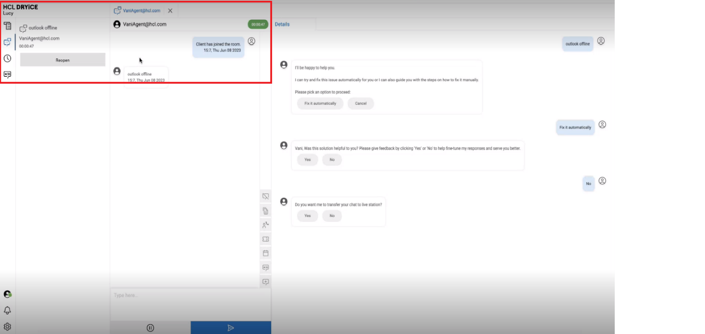Click user avatar beside Fix it automatically reply

click(602, 124)
